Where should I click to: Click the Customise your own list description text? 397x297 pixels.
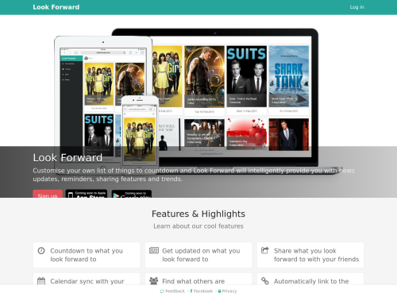tap(194, 175)
